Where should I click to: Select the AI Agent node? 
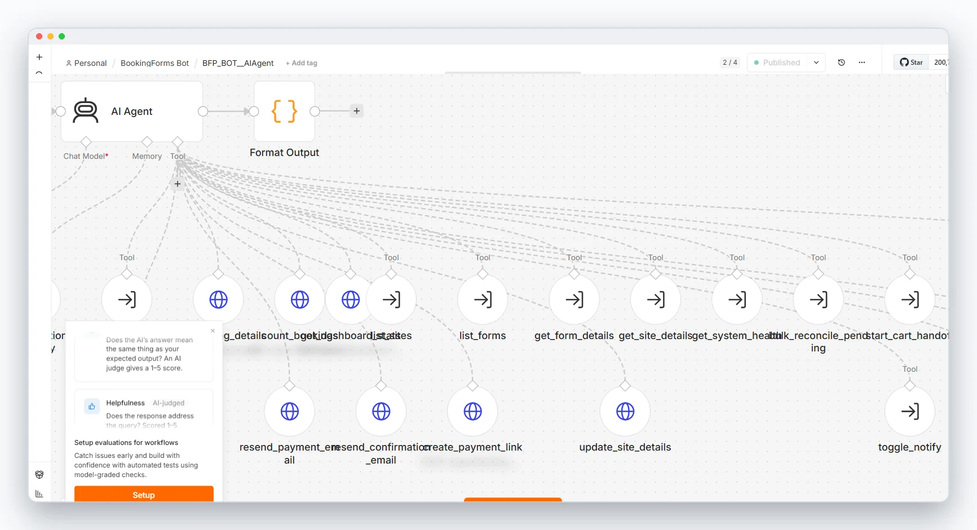[131, 112]
